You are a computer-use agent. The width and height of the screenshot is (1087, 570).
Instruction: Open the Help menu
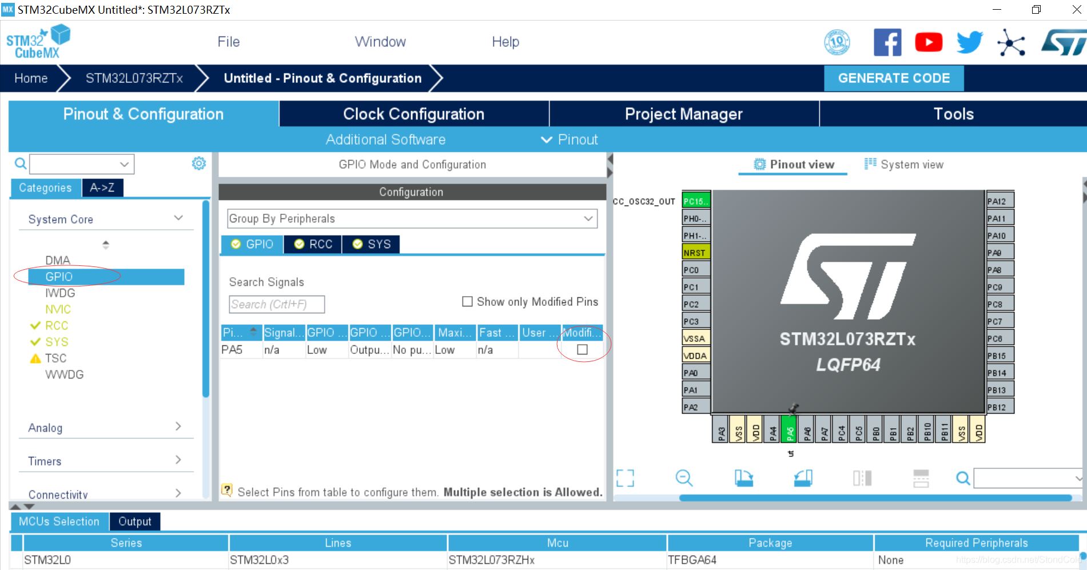point(505,42)
